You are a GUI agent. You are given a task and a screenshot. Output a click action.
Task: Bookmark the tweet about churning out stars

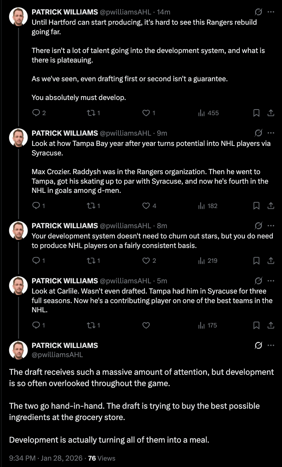point(257,261)
